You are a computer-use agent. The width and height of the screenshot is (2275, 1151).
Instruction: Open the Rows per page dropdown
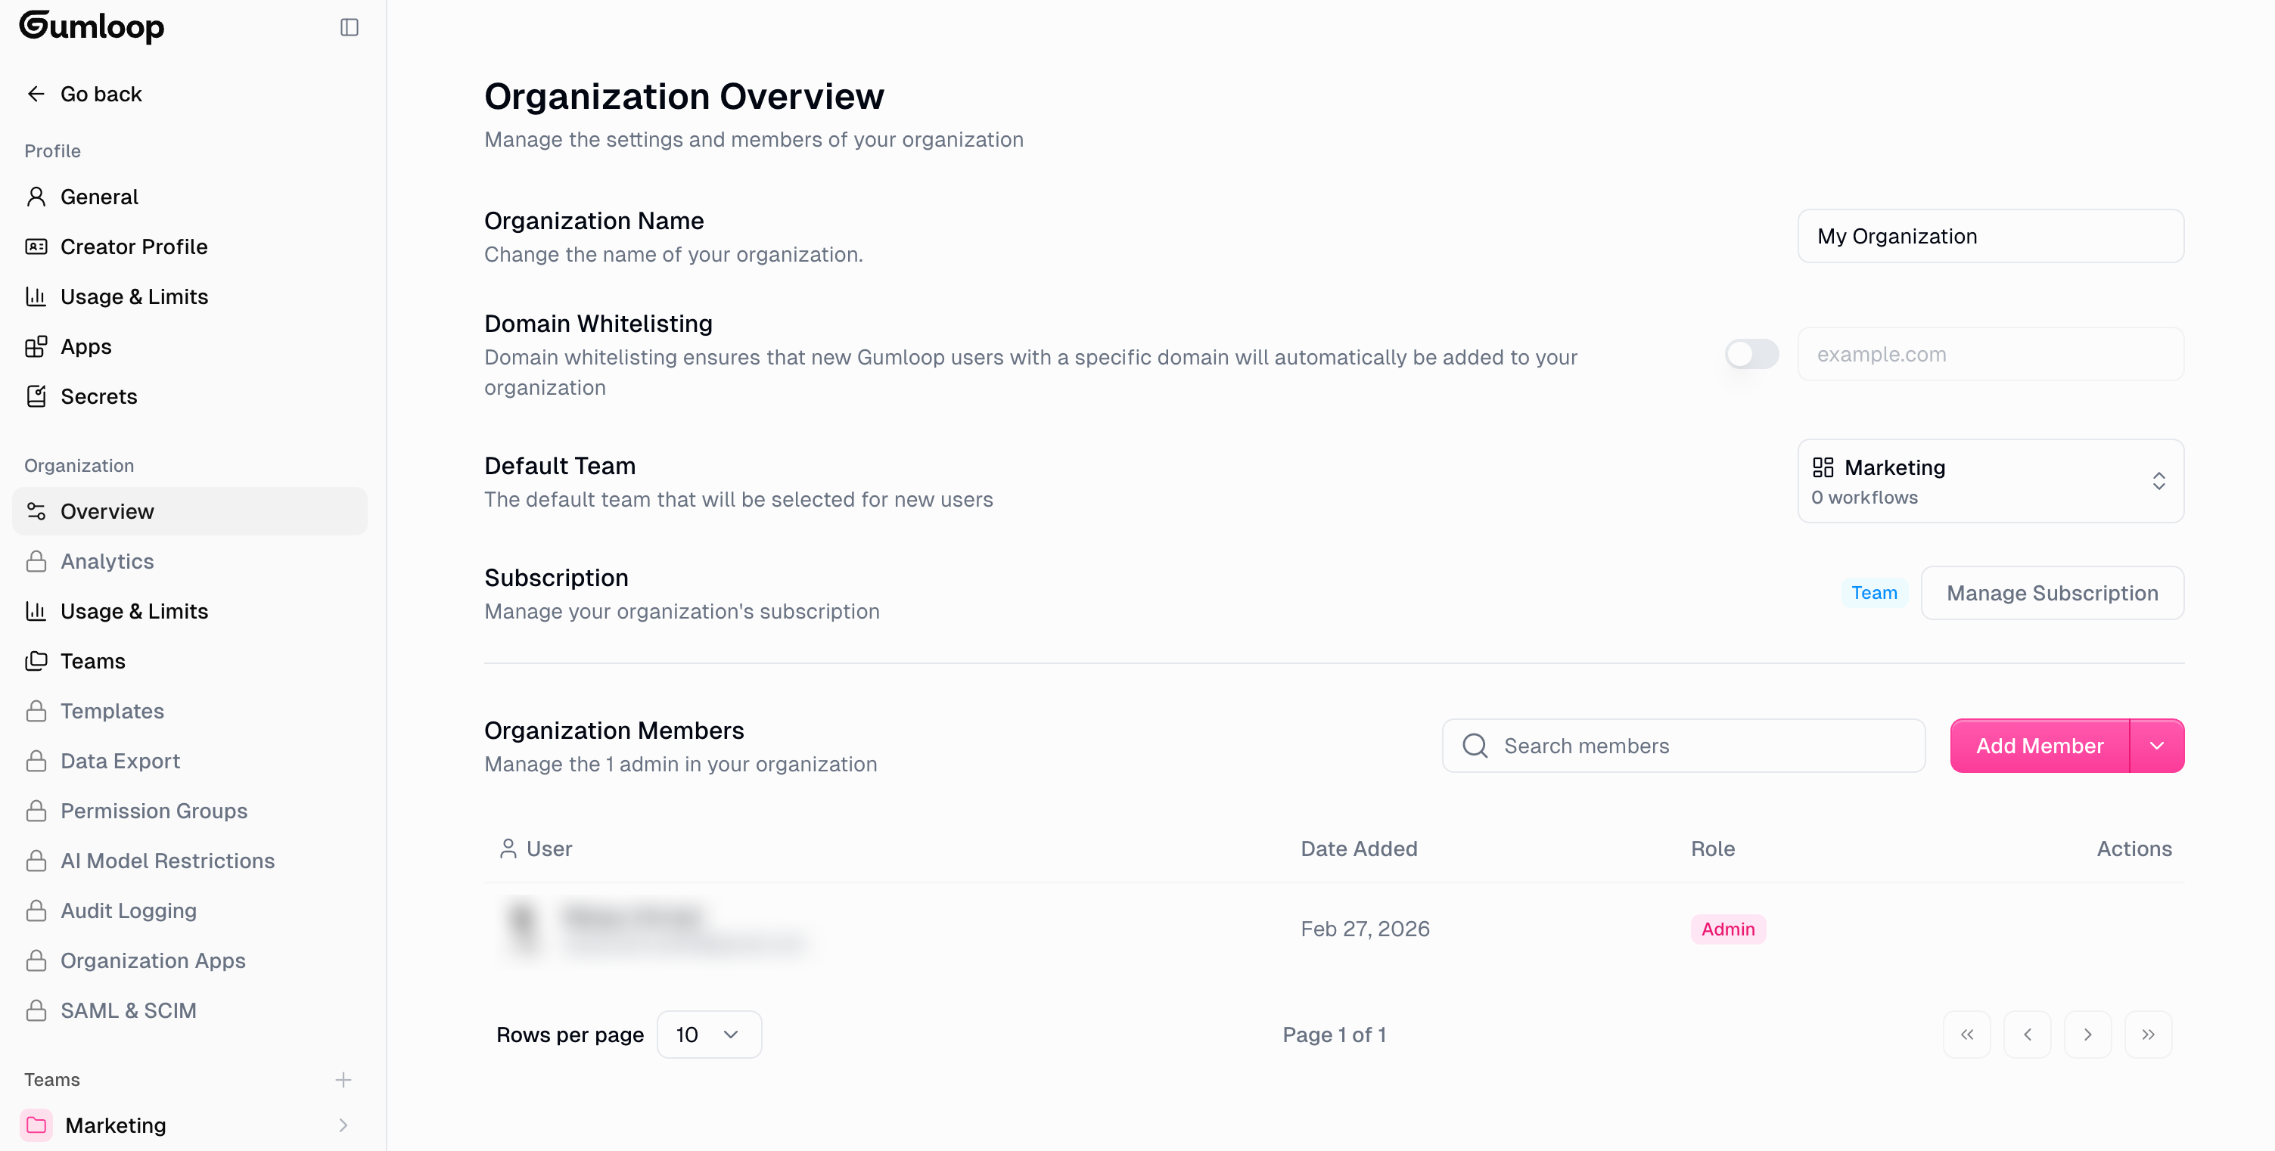[708, 1034]
